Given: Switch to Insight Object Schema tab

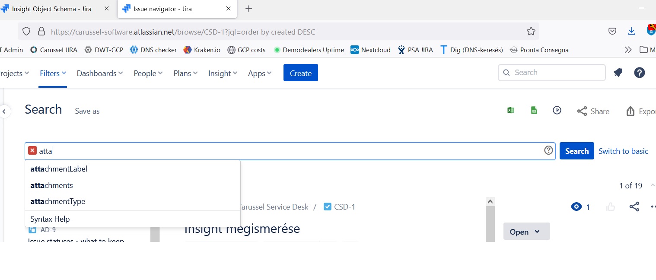Looking at the screenshot, I should tap(52, 8).
